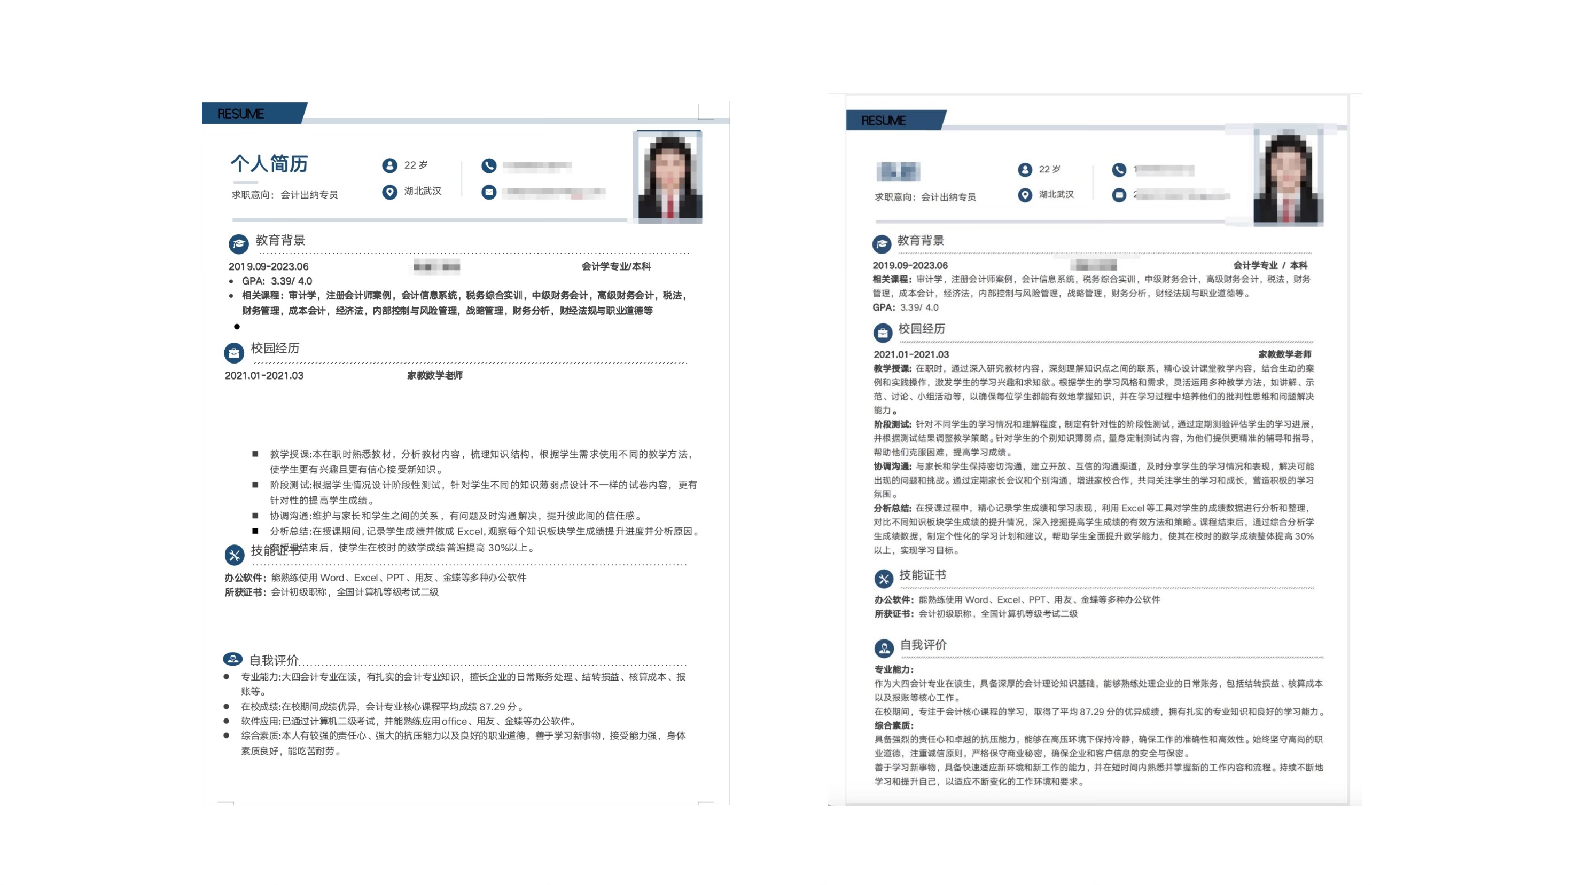1575x885 pixels.
Task: Click the graduation cap icon in left resume
Action: [x=238, y=244]
